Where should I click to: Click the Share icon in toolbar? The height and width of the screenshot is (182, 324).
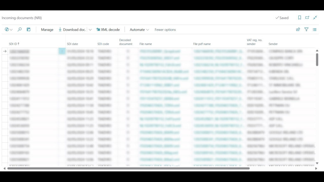point(298,29)
